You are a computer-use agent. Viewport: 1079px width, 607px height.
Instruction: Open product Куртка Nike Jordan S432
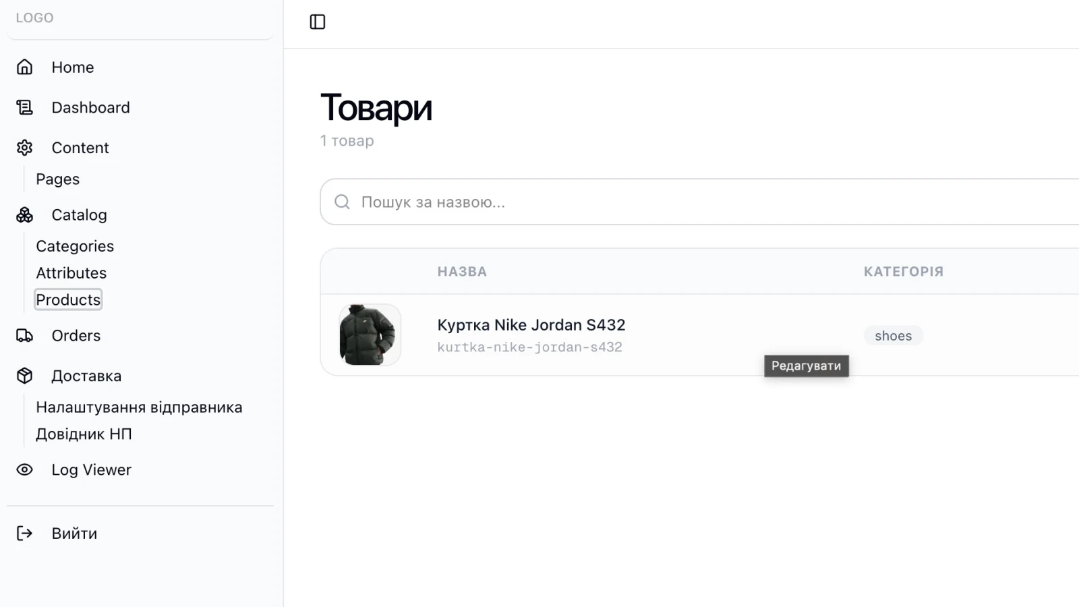531,325
